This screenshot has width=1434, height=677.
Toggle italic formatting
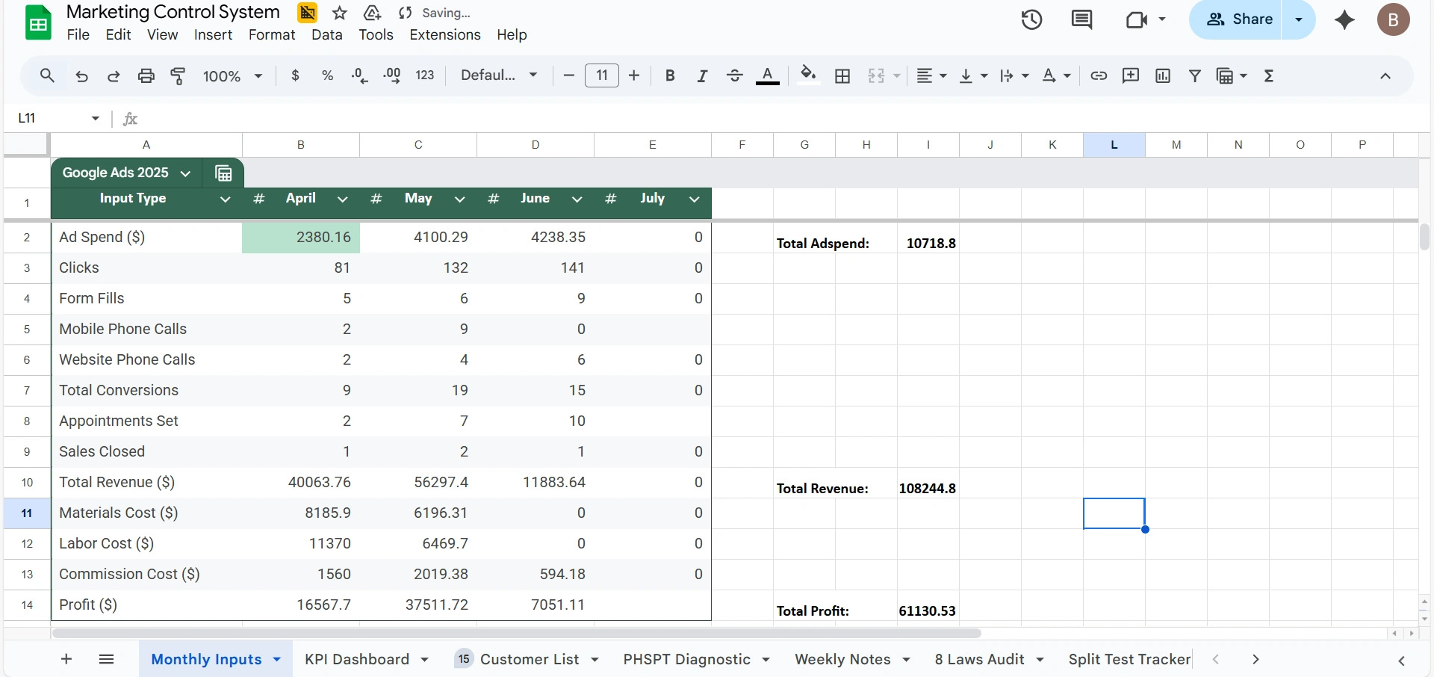[702, 75]
